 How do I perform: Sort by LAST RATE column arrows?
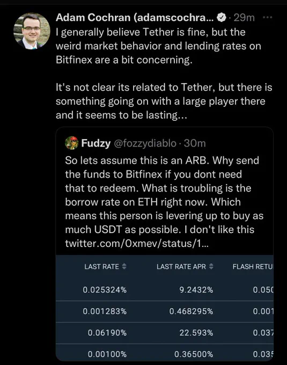124,266
